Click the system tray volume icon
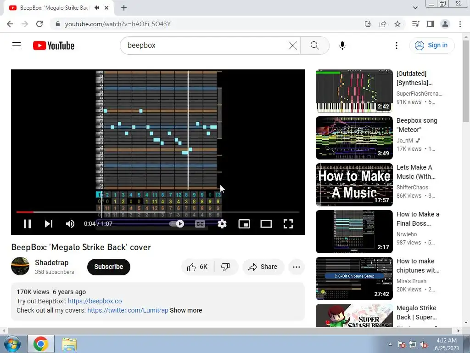 pos(424,344)
